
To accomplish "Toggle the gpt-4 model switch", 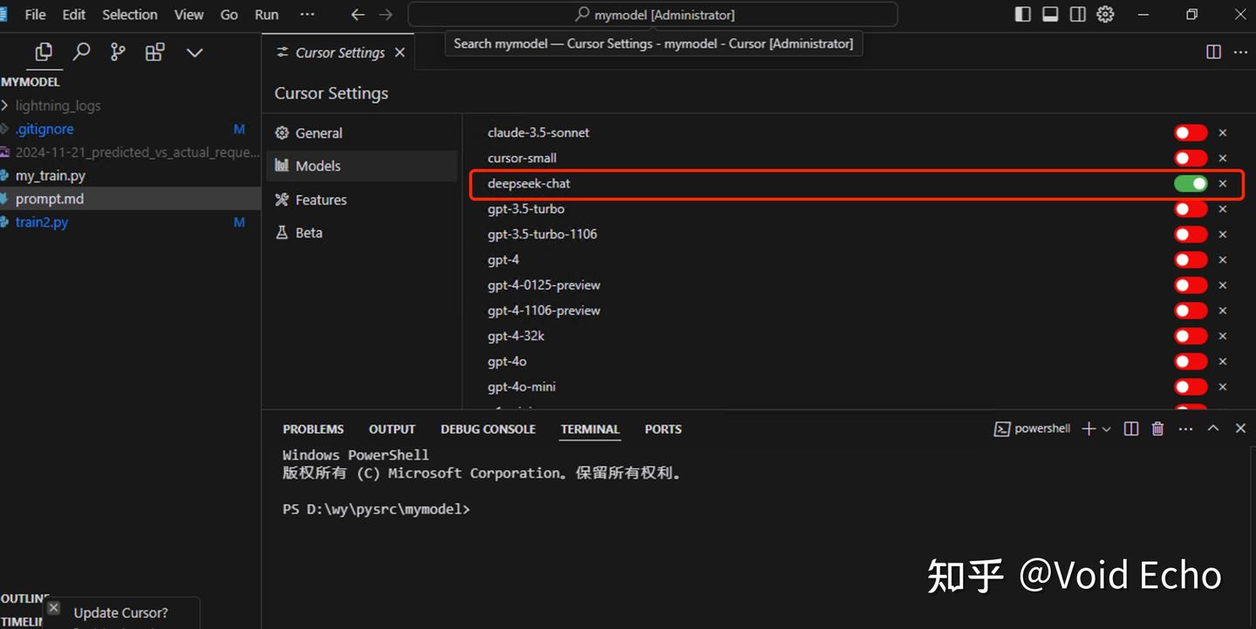I will coord(1191,259).
